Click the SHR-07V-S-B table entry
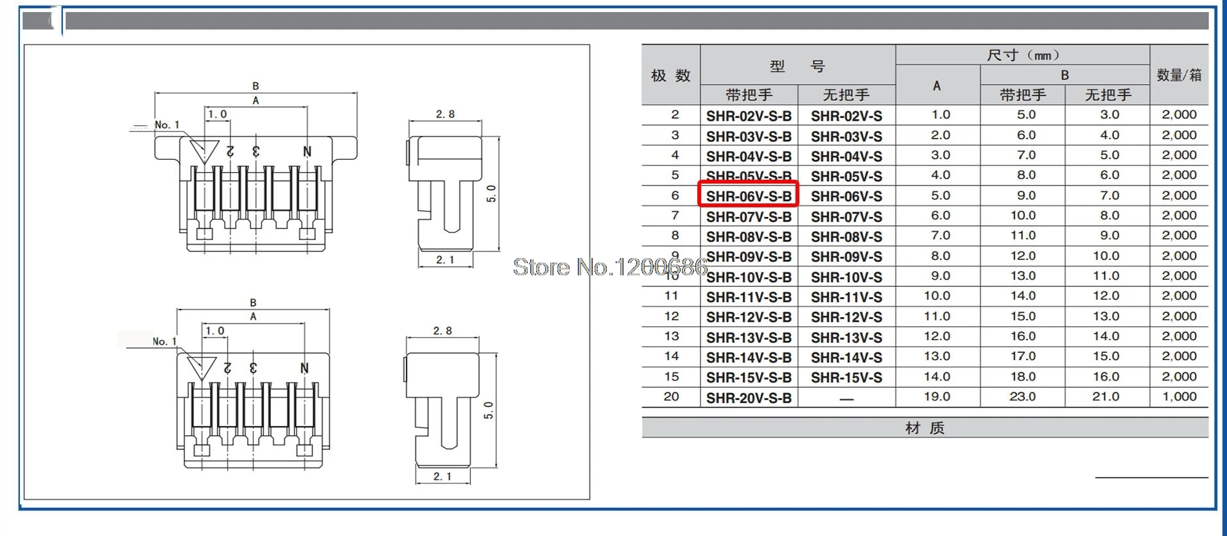The height and width of the screenshot is (536, 1227). 749,217
